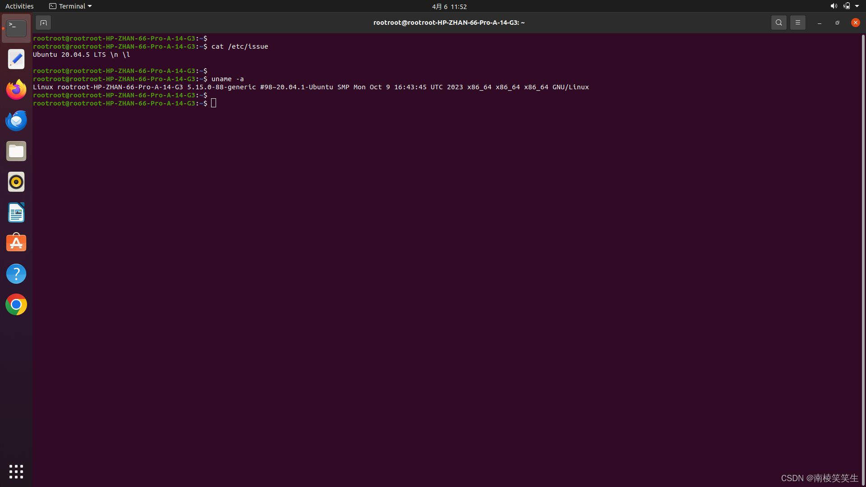Open the Ubuntu Software store

(x=16, y=243)
